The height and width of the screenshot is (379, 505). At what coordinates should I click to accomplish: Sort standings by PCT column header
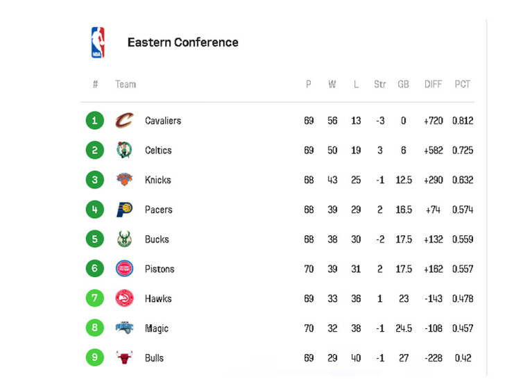(463, 85)
